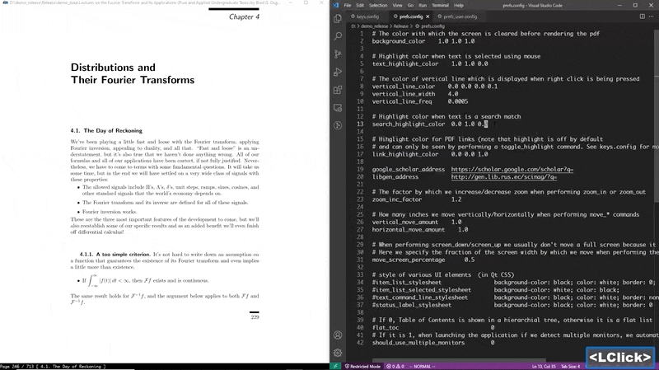Click vertical_move_amount on line 26
Viewport: 659px width, 370px height.
tap(405, 222)
